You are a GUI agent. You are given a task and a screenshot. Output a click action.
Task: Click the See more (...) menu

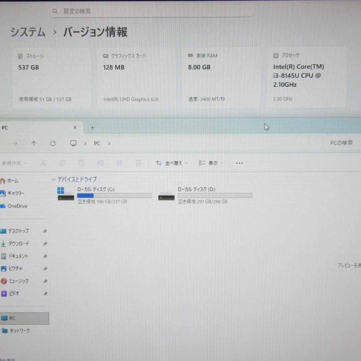[x=239, y=163]
